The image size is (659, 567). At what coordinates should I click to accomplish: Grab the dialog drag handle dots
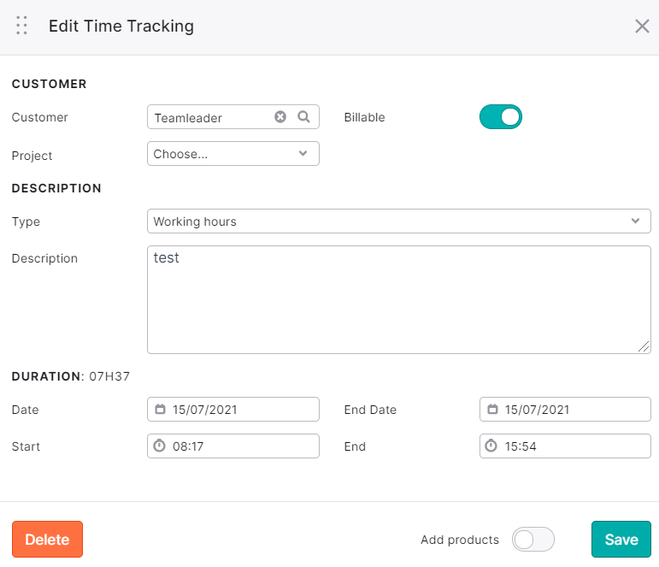pos(21,26)
